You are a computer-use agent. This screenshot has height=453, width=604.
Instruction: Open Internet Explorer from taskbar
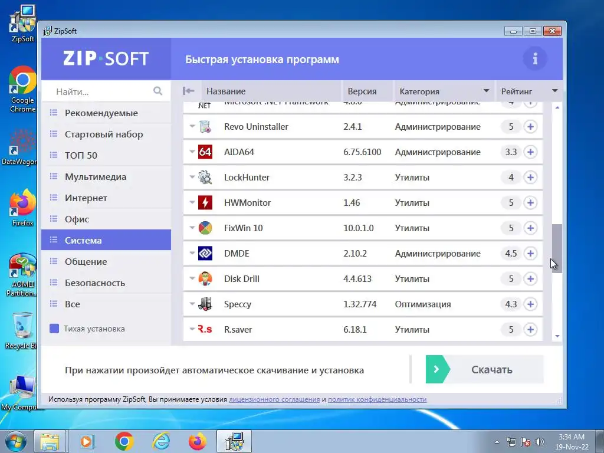pos(161,441)
